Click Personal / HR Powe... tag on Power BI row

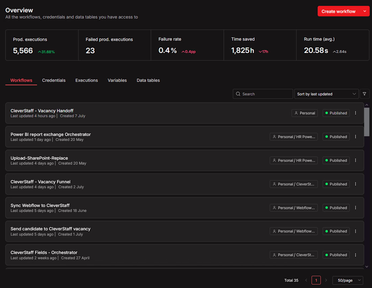(294, 137)
